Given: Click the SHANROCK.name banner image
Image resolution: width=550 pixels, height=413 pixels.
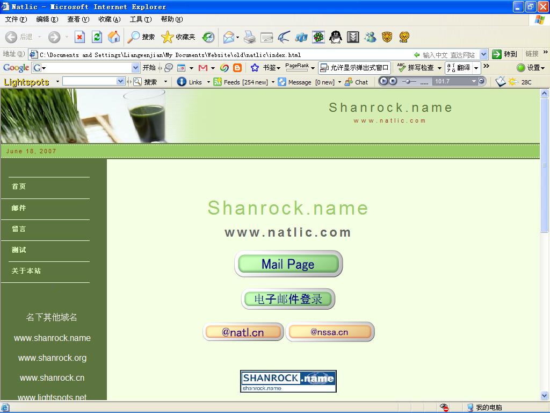Looking at the screenshot, I should click(288, 381).
